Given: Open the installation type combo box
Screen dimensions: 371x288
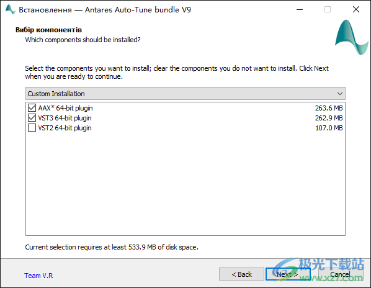Looking at the screenshot, I should pos(185,94).
